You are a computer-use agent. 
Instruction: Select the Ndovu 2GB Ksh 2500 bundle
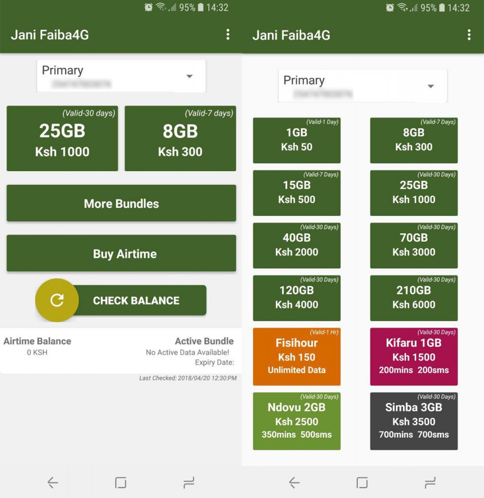[297, 421]
